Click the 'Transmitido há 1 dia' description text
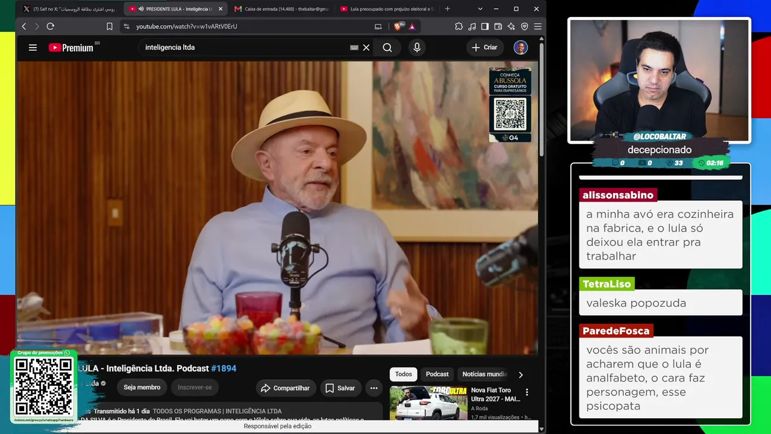 [x=122, y=411]
